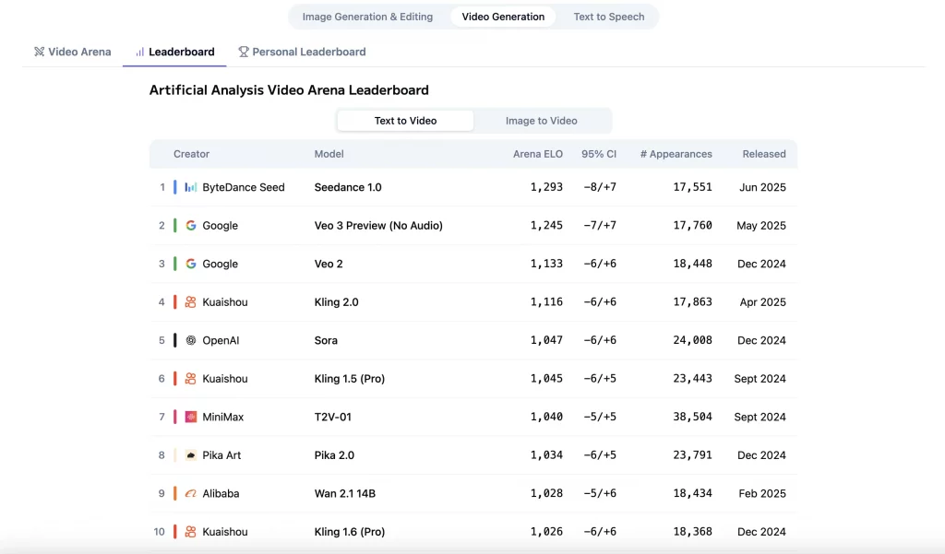
Task: Open the Seedance 1.0 model link
Action: point(347,187)
